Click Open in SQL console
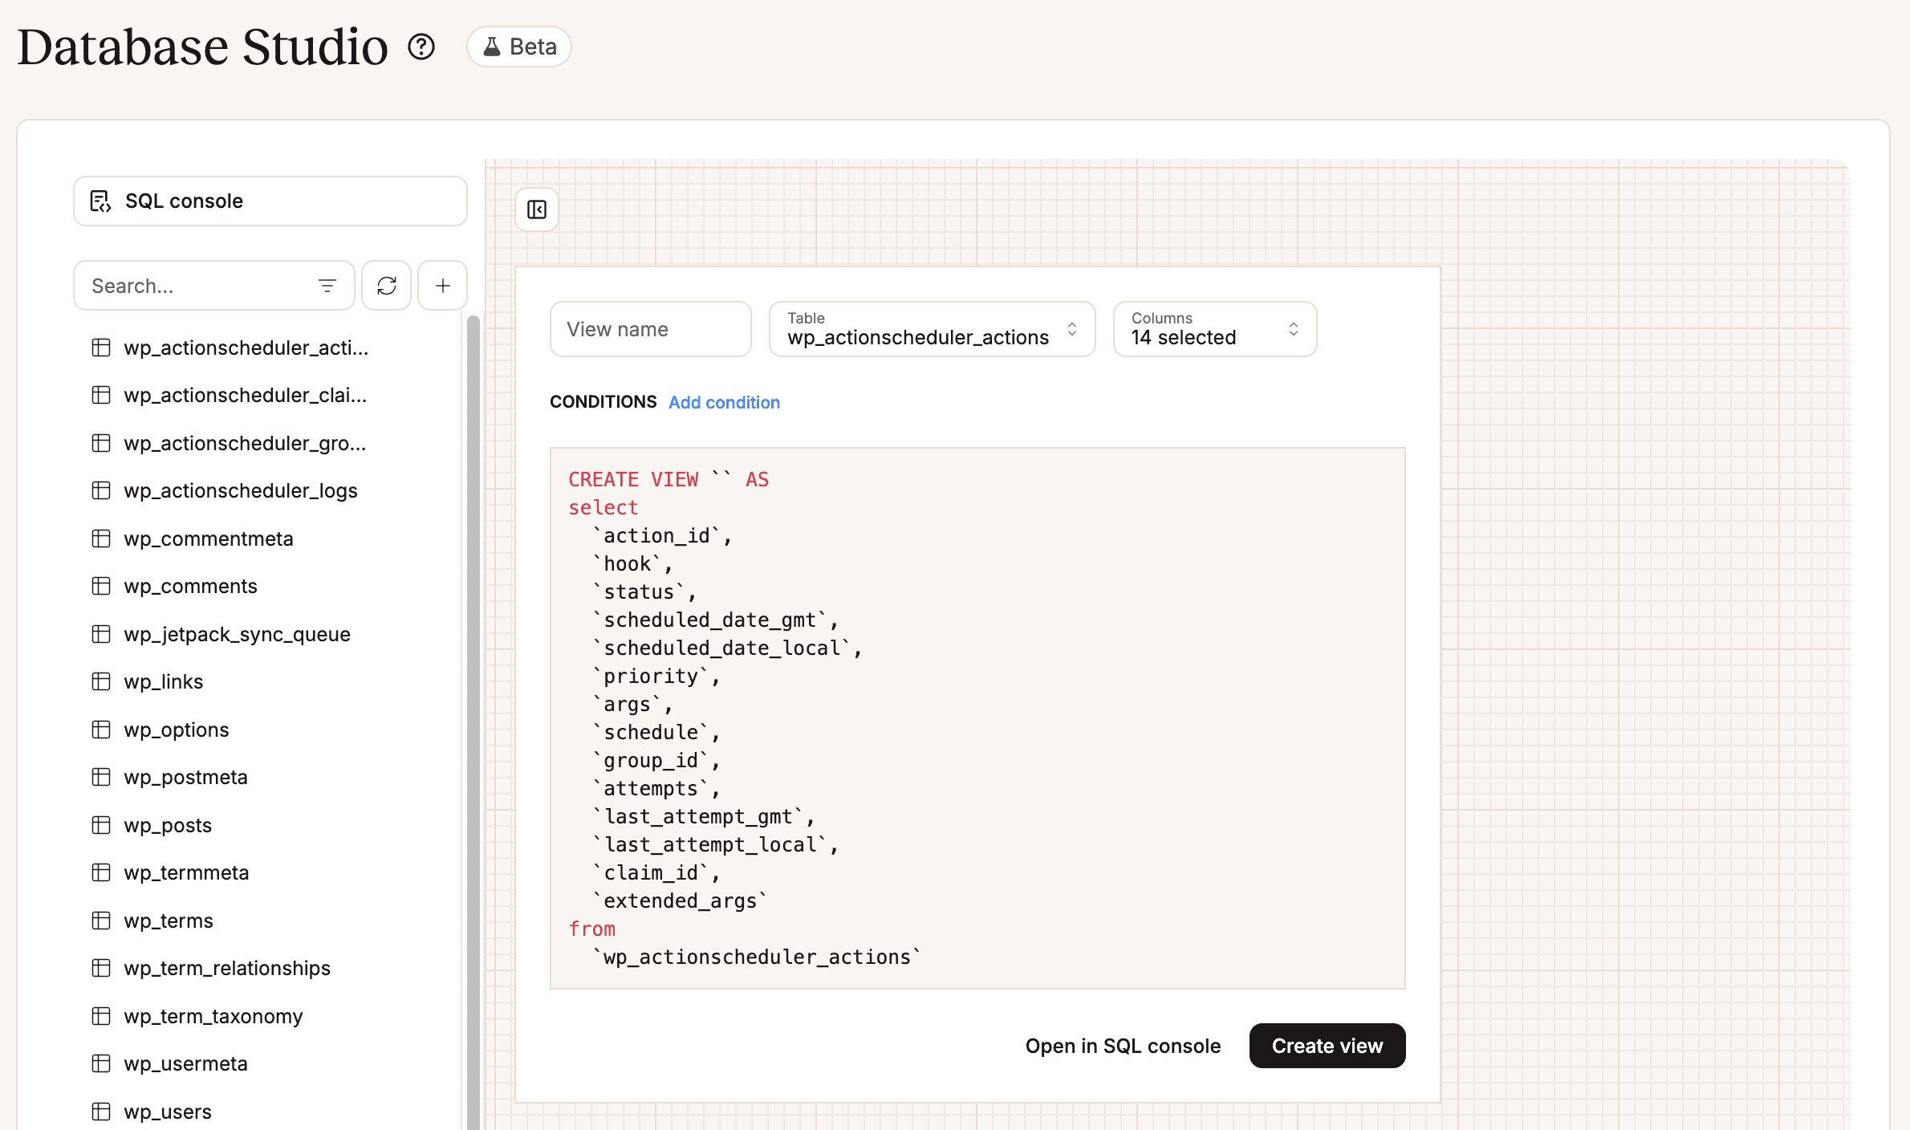 pos(1123,1046)
